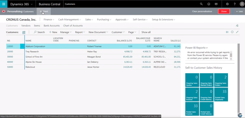Go to Chart of Accounts

click(x=73, y=26)
